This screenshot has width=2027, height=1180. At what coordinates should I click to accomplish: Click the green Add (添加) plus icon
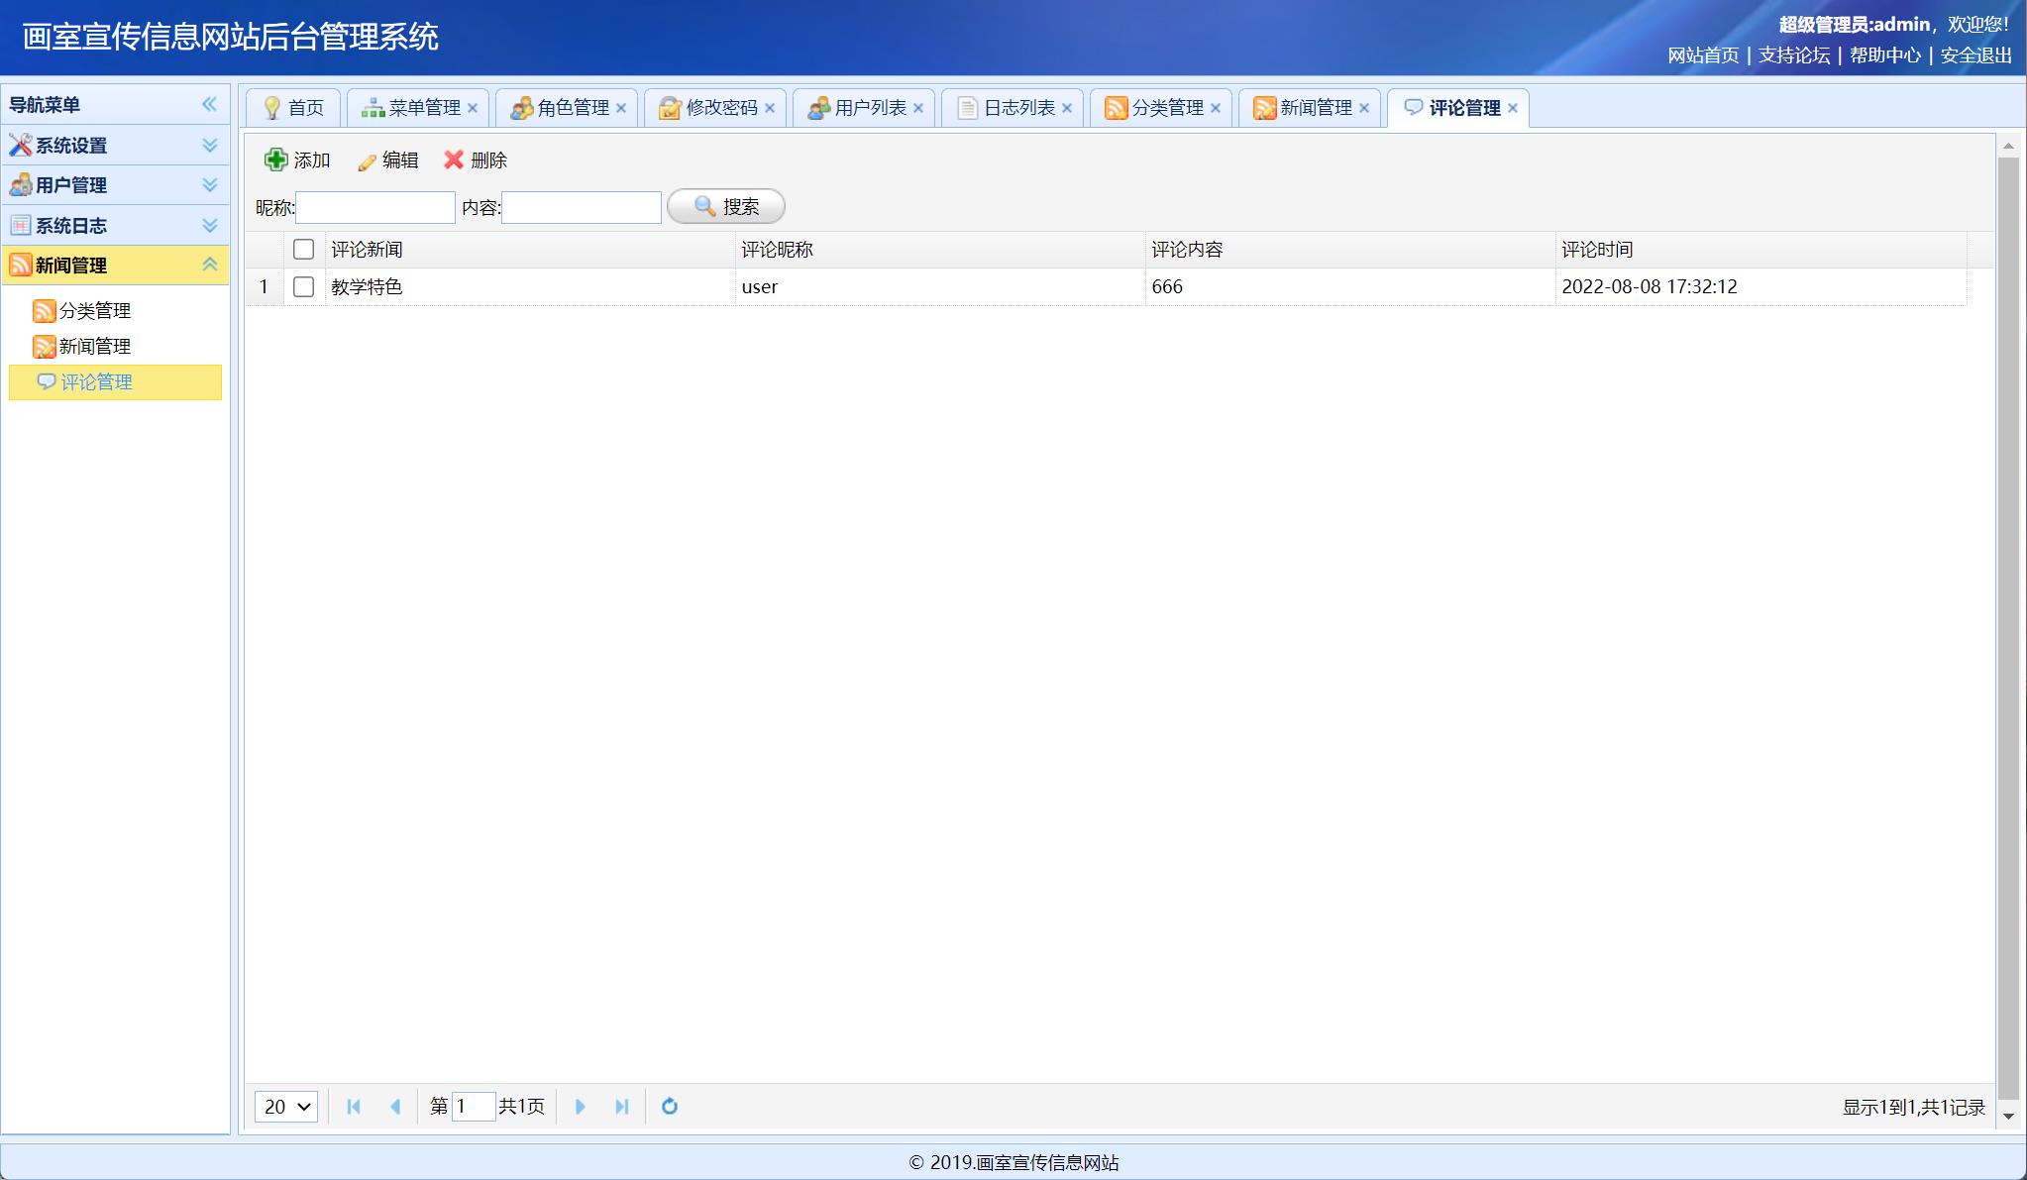(x=275, y=160)
